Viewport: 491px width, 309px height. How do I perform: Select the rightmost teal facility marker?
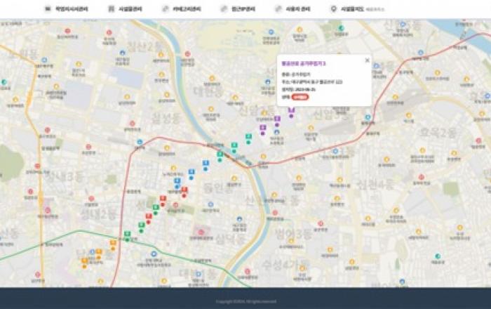click(248, 138)
